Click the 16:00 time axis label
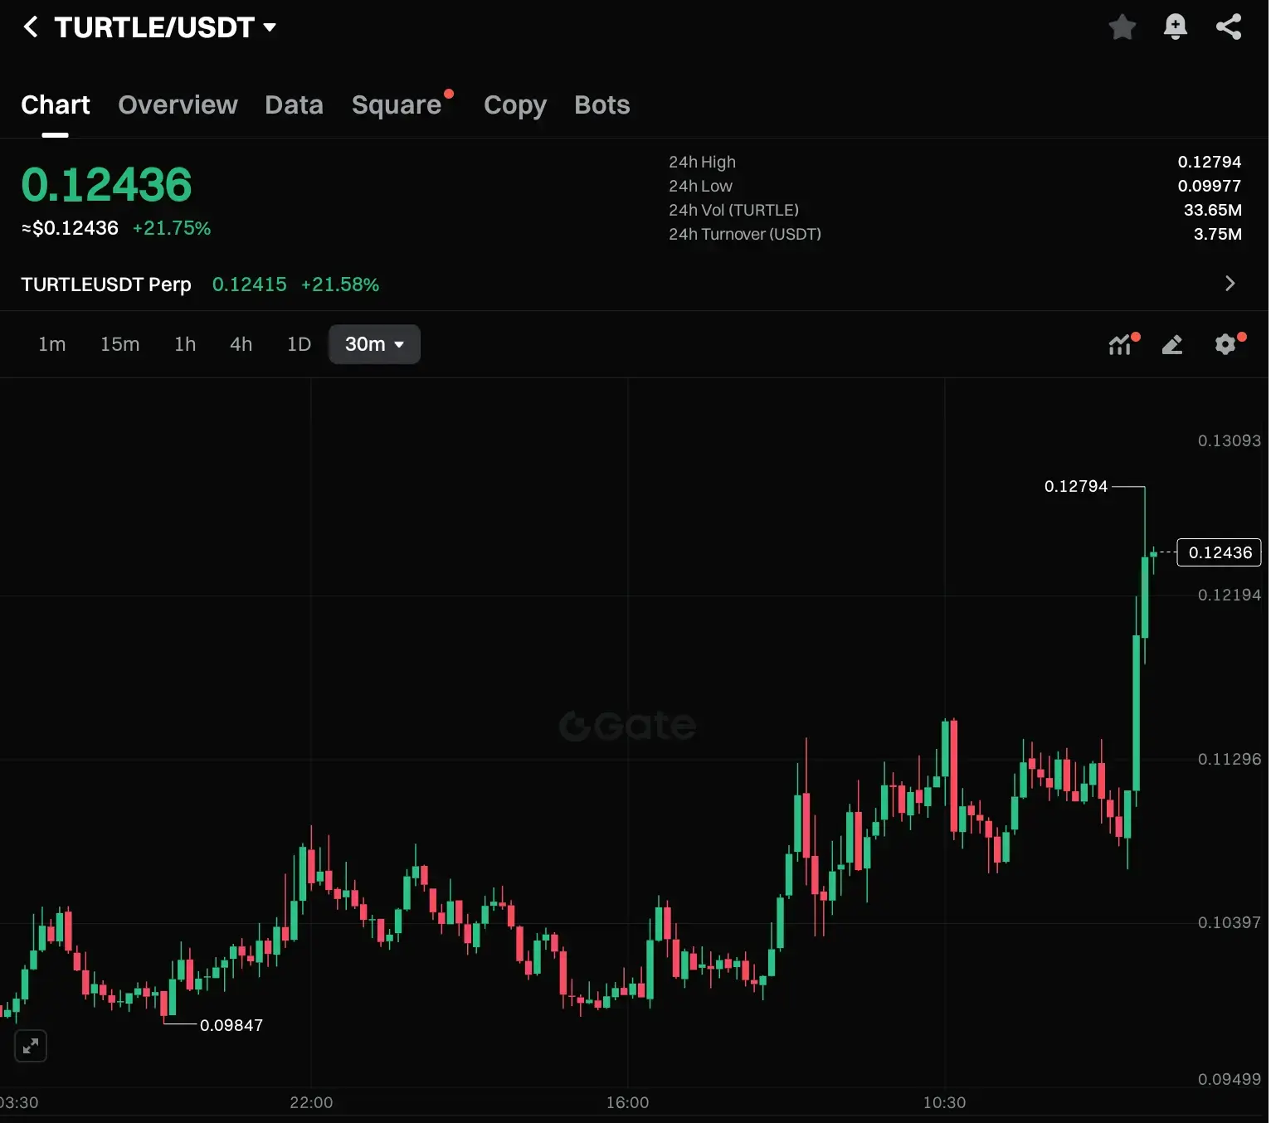 pyautogui.click(x=628, y=1102)
